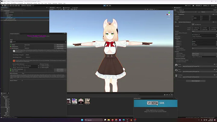Toggle Update When Offscreen checkbox
This screenshot has height=122, width=217.
[x=193, y=33]
